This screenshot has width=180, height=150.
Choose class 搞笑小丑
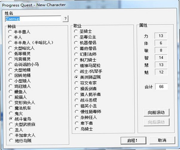point(86,106)
